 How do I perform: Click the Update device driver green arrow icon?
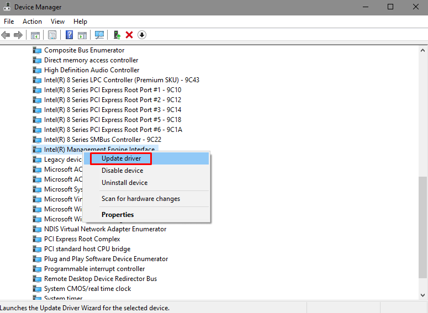click(117, 35)
